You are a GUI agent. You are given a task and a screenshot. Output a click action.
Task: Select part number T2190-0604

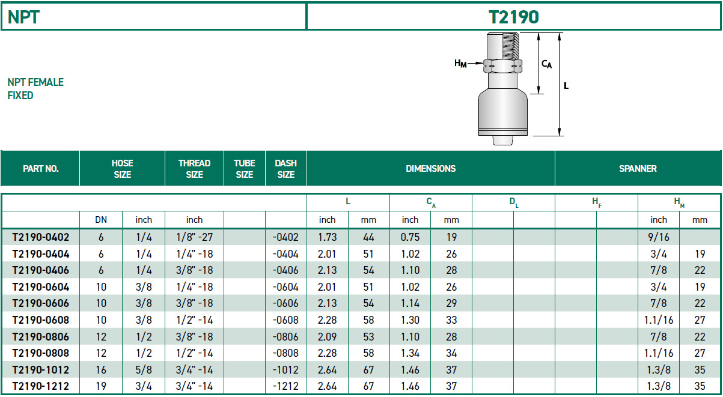point(41,287)
